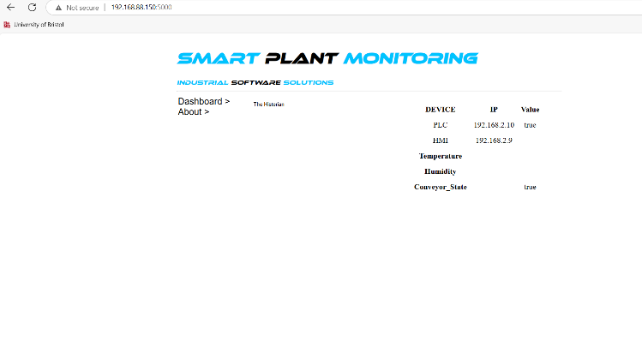Click the HMI IP address 192.168.2.9
Image resolution: width=642 pixels, height=341 pixels.
click(494, 141)
